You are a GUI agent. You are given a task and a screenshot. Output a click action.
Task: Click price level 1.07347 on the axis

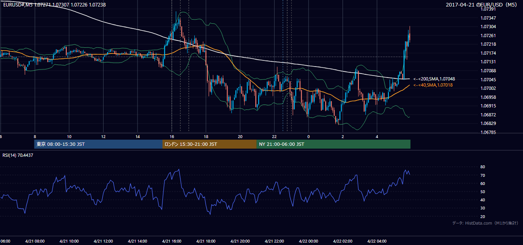tap(489, 18)
